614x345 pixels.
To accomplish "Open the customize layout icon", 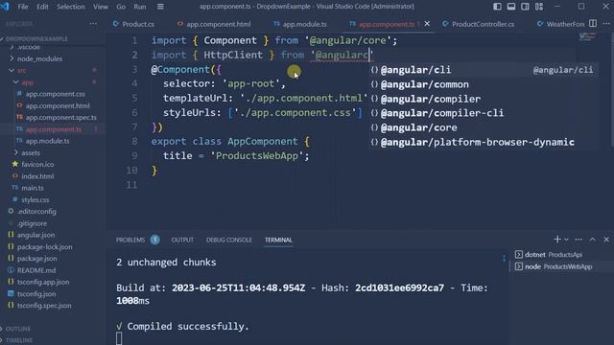I will (x=539, y=7).
